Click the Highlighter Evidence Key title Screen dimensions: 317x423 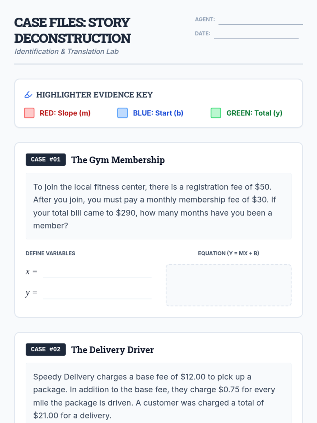pyautogui.click(x=95, y=95)
